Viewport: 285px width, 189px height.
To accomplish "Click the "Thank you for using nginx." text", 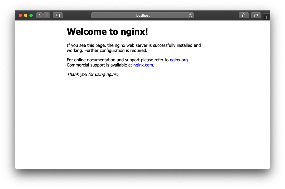I will pos(92,74).
